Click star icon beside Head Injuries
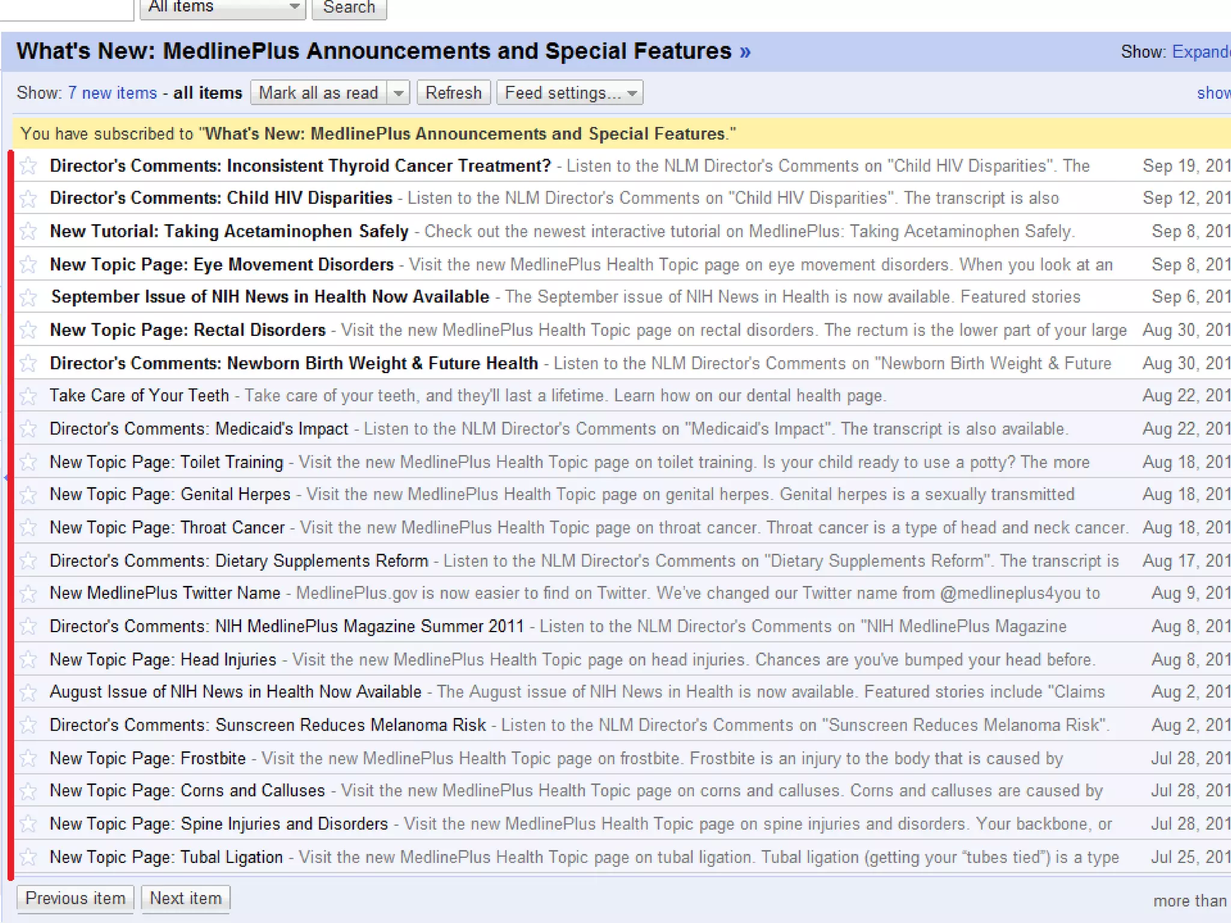The image size is (1231, 923). 28,659
